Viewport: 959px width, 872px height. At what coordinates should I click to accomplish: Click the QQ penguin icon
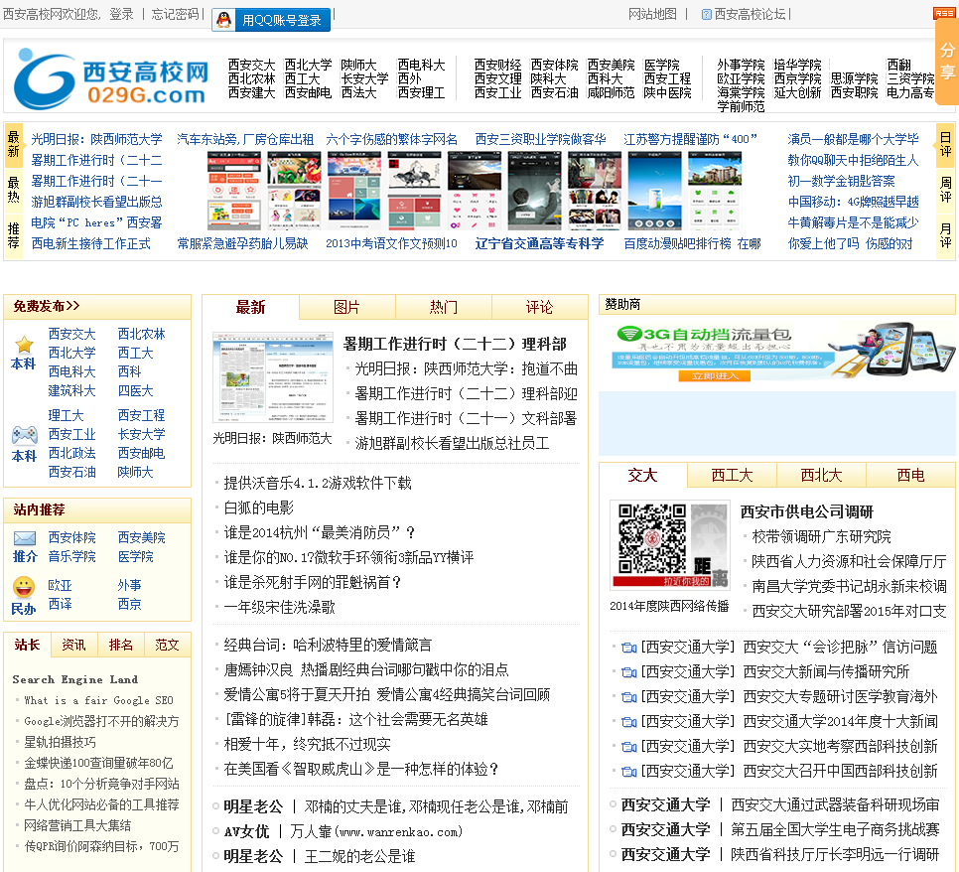[224, 20]
